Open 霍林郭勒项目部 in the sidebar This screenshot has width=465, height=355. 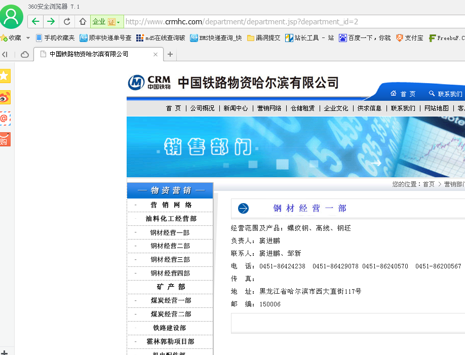(170, 341)
